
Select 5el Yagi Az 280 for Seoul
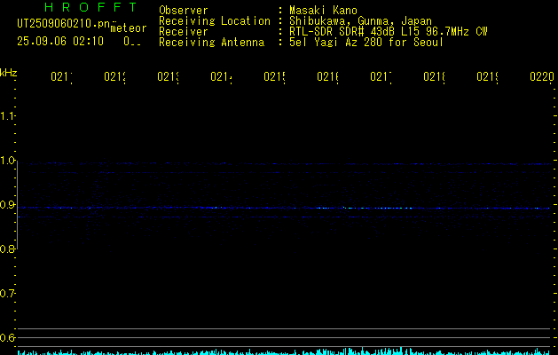(366, 43)
